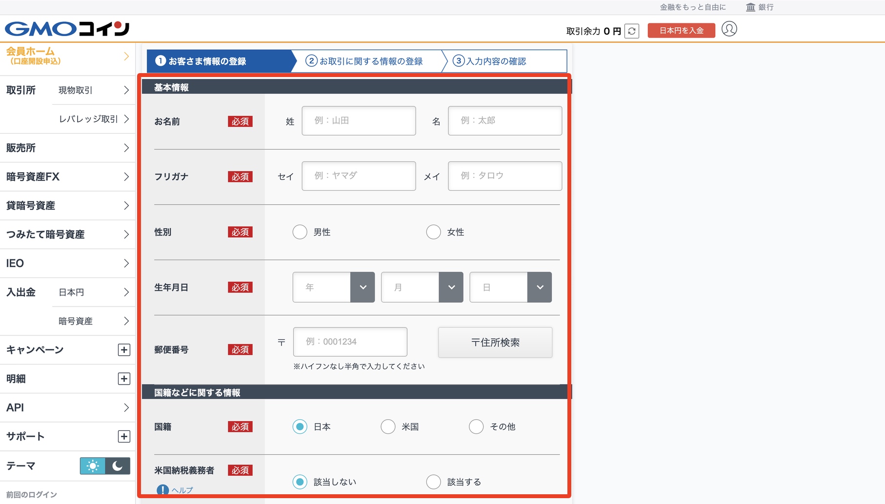Open 販売所 in the sidebar
The width and height of the screenshot is (885, 504).
pyautogui.click(x=67, y=148)
